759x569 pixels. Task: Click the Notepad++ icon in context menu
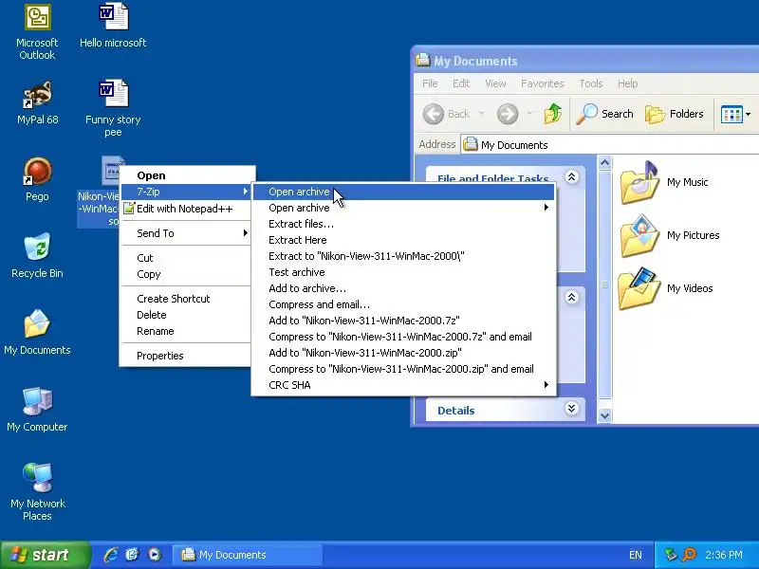(x=128, y=209)
